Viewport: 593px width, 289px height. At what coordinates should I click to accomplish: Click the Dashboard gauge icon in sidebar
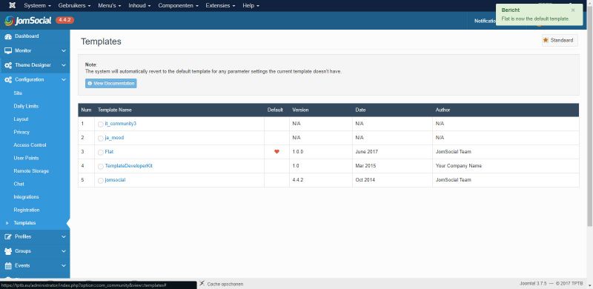coord(8,36)
